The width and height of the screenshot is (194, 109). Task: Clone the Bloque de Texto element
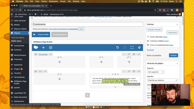(123, 81)
